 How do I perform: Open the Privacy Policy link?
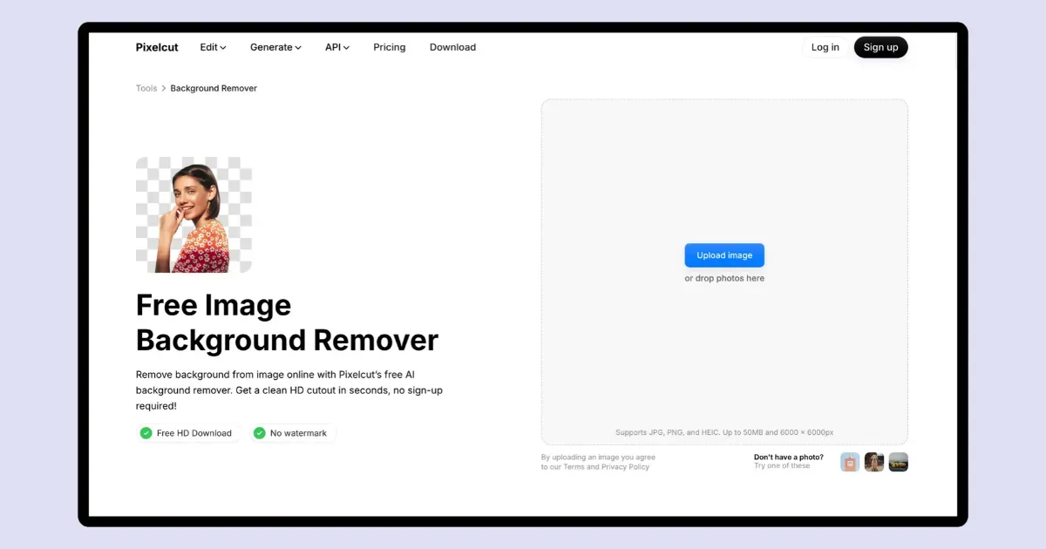(x=625, y=467)
